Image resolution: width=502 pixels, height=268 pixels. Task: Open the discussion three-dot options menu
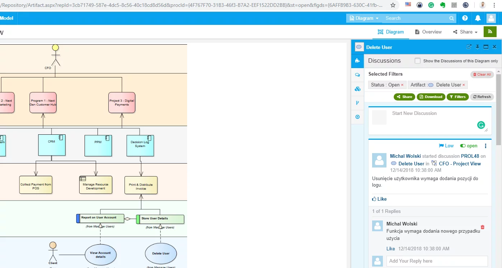point(485,146)
